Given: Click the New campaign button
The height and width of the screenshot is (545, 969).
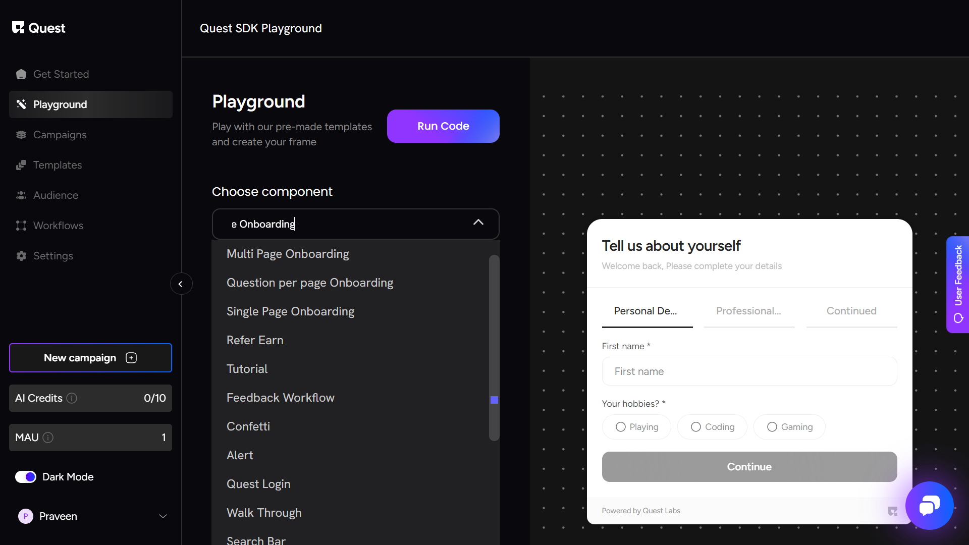Looking at the screenshot, I should point(90,358).
